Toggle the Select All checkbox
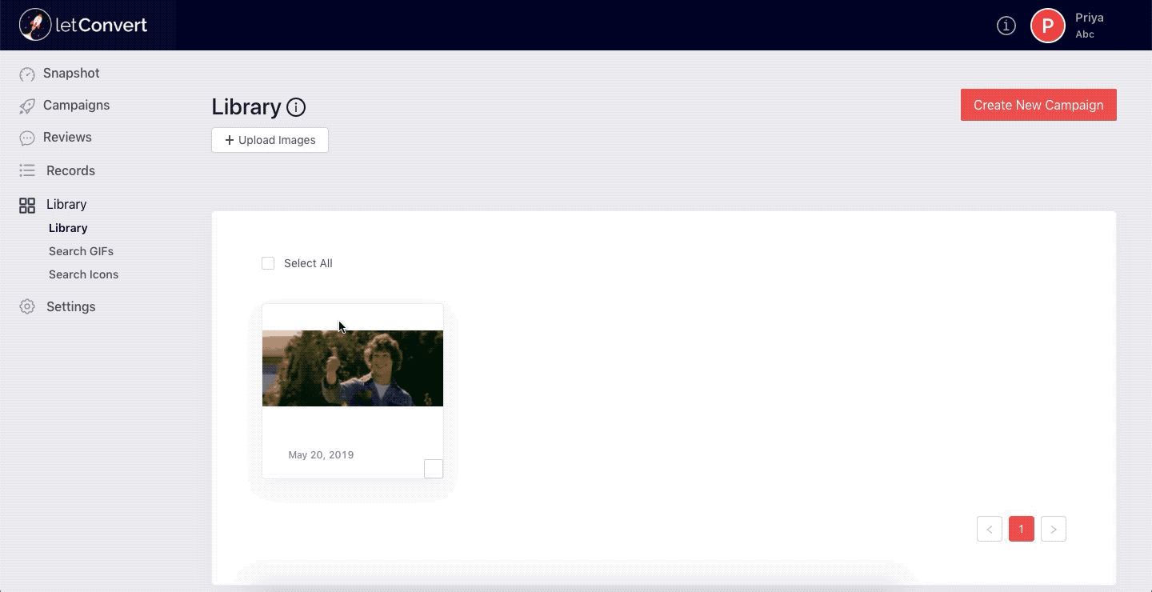 (268, 263)
